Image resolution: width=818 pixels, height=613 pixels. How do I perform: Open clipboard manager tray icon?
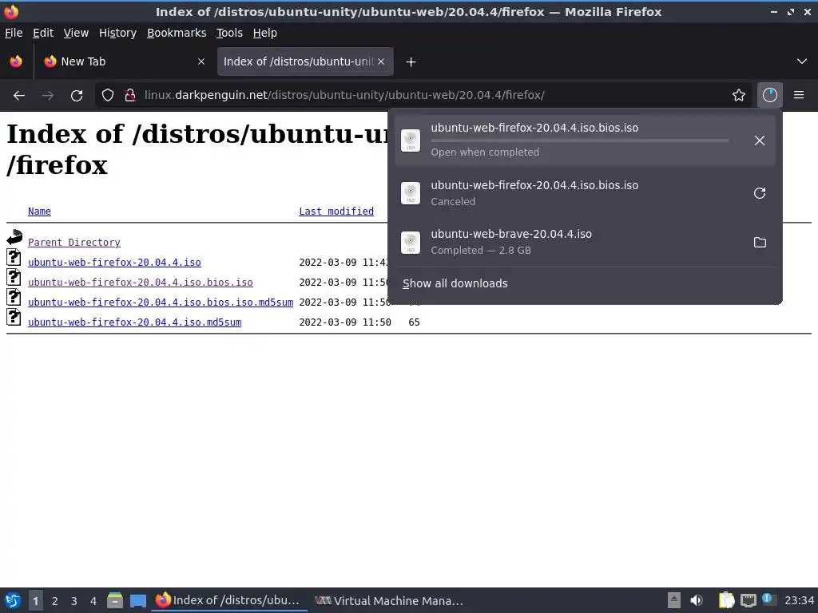(727, 600)
